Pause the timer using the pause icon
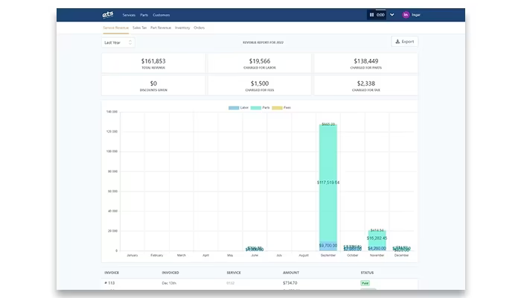This screenshot has height=298, width=521. pos(371,15)
